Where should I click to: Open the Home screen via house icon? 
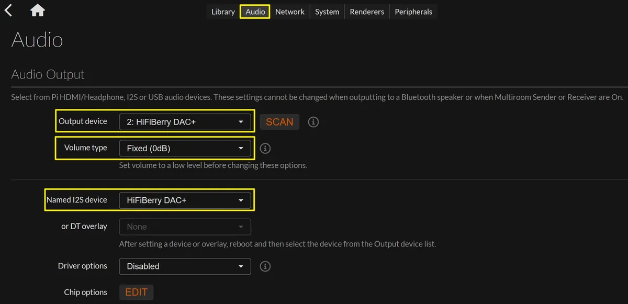tap(38, 10)
